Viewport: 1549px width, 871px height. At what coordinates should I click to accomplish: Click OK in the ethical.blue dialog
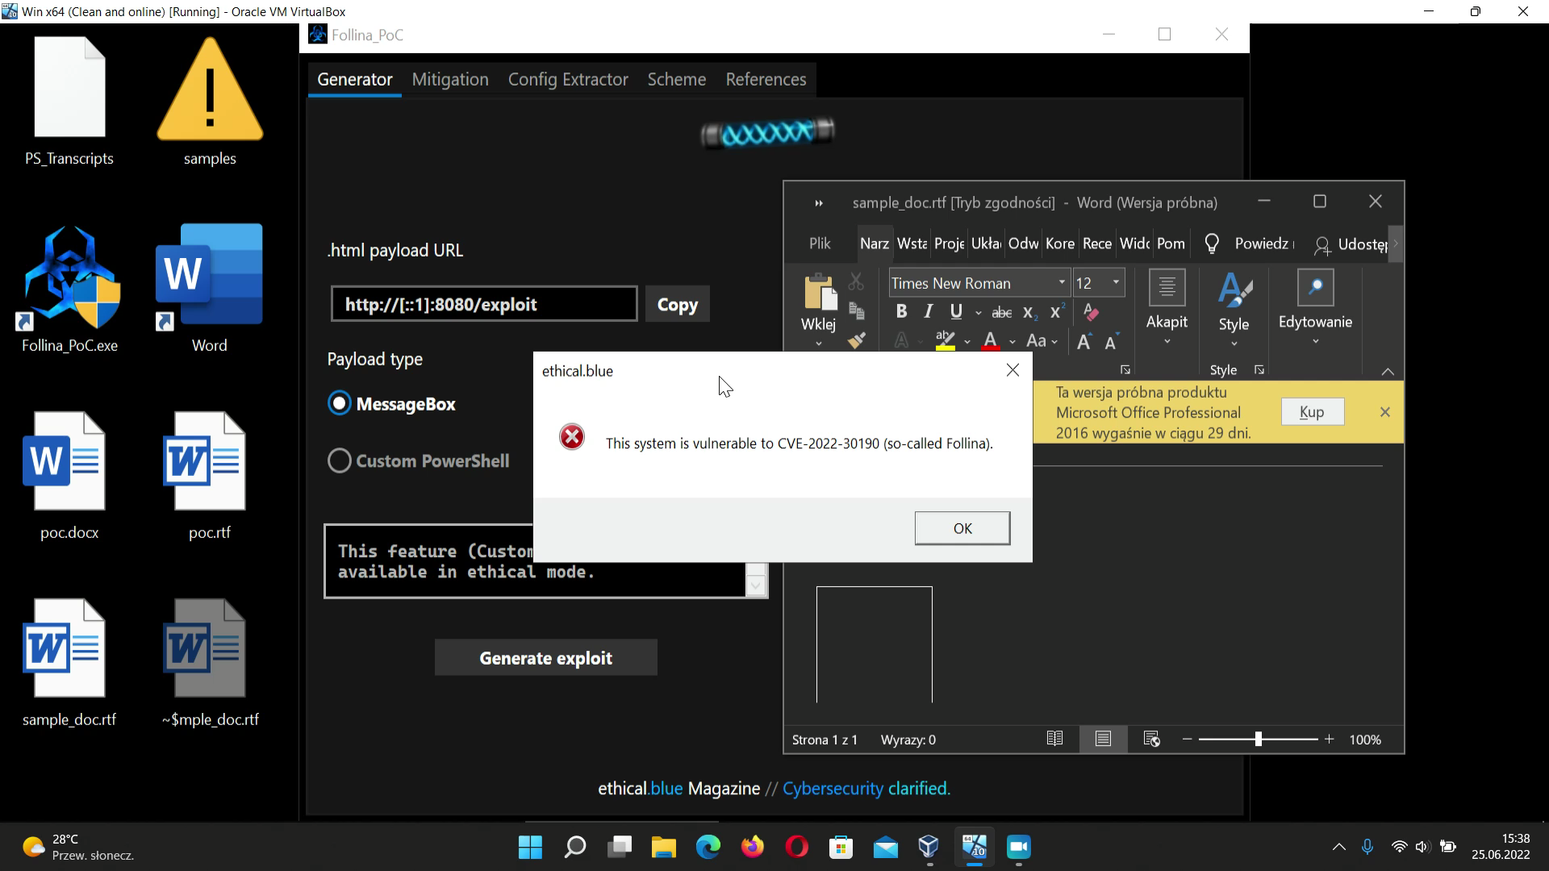[962, 528]
